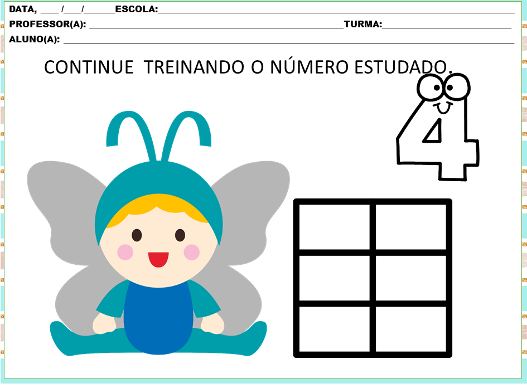Click the bottom-left grid cell
Viewport: 527px width, 388px height.
click(335, 329)
